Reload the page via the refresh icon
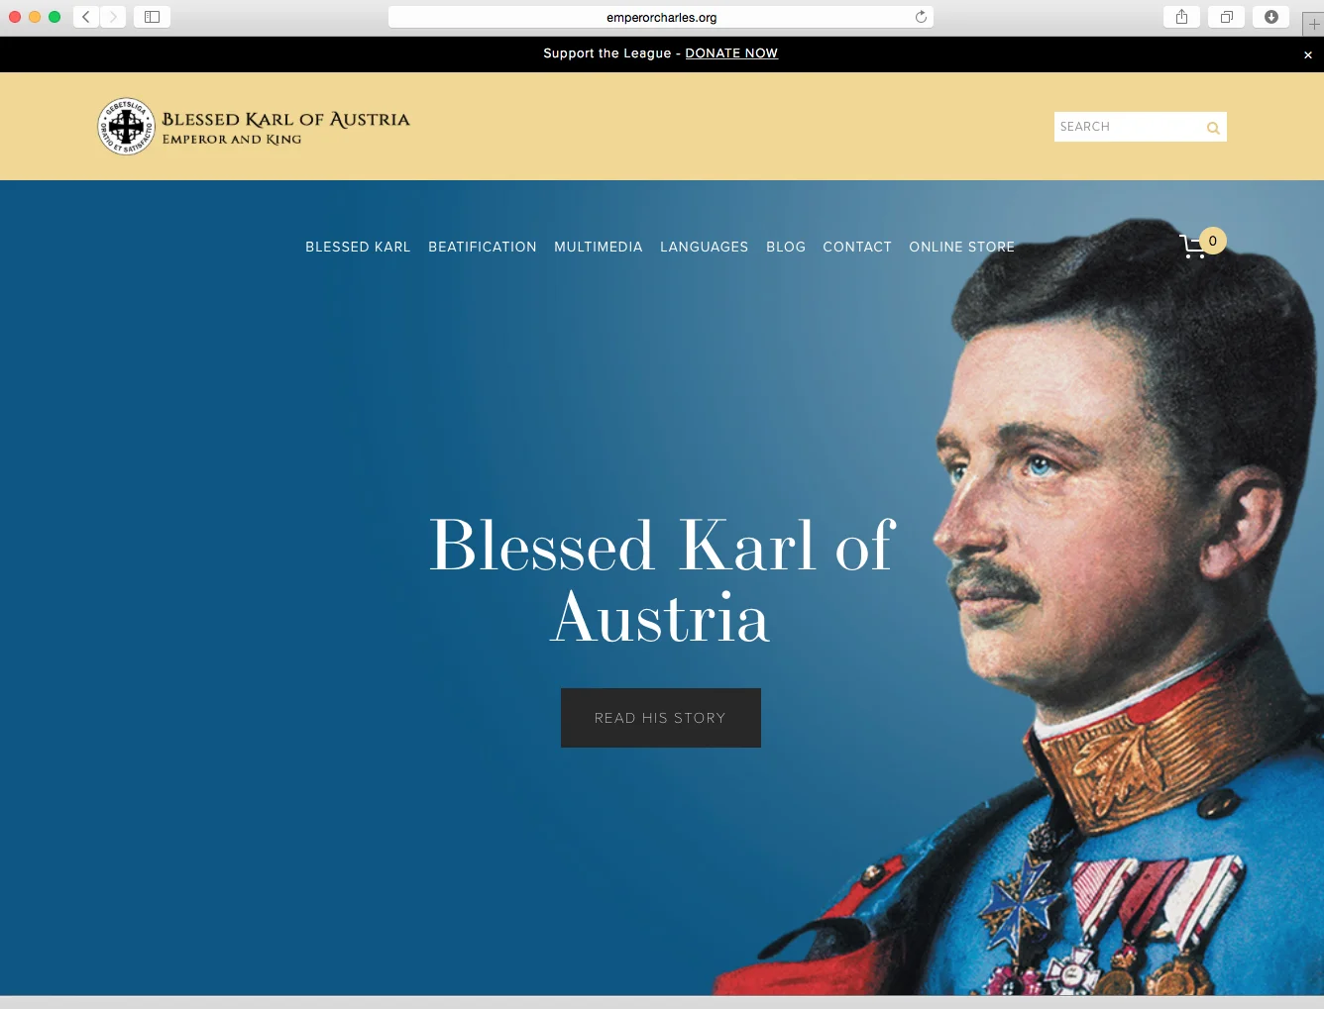 pos(921,16)
